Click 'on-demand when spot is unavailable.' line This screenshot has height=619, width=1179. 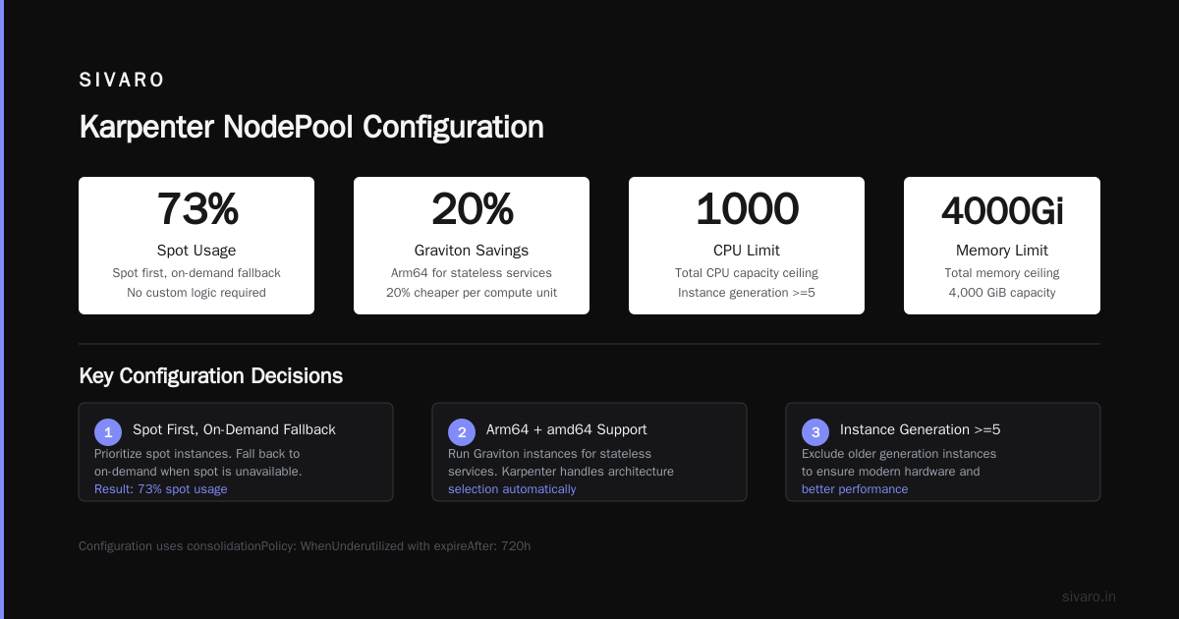tap(198, 472)
